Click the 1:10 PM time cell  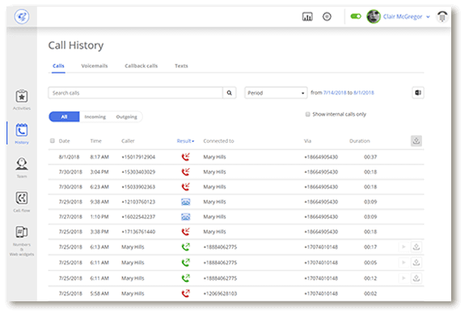[99, 217]
